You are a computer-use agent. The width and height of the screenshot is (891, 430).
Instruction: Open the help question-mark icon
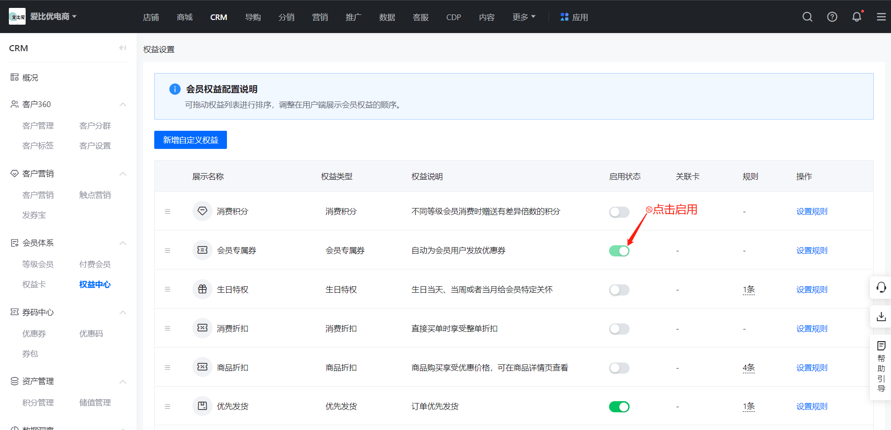(832, 17)
